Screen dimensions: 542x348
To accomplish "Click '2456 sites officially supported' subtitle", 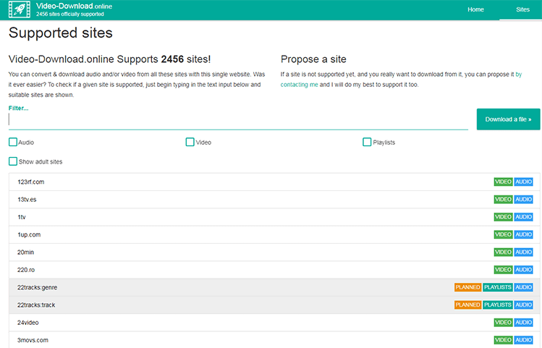I will [x=70, y=14].
